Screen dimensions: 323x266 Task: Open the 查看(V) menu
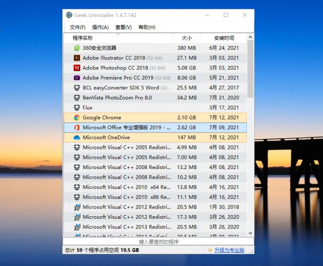123,27
